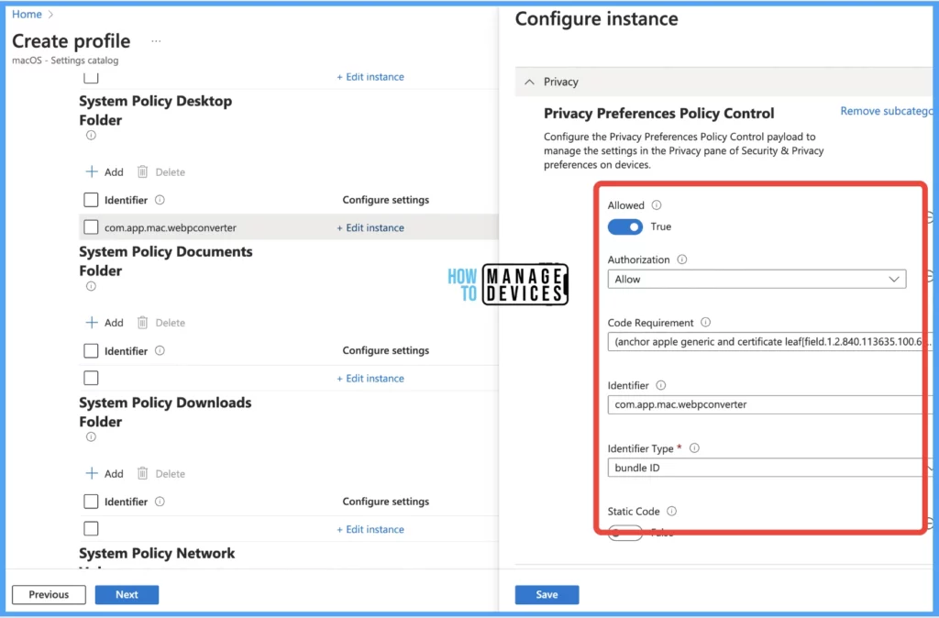The image size is (939, 618).
Task: Select all via Downloads Folder Identifier header checkbox
Action: [x=91, y=502]
